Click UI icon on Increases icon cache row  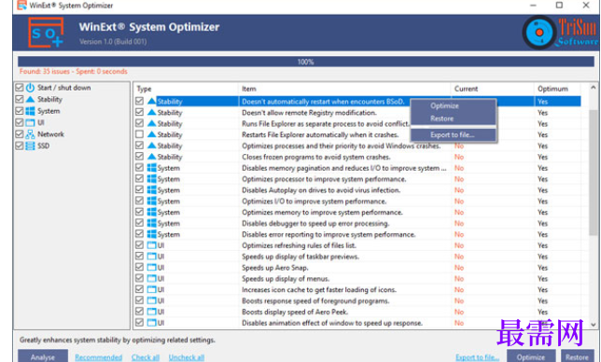point(152,289)
